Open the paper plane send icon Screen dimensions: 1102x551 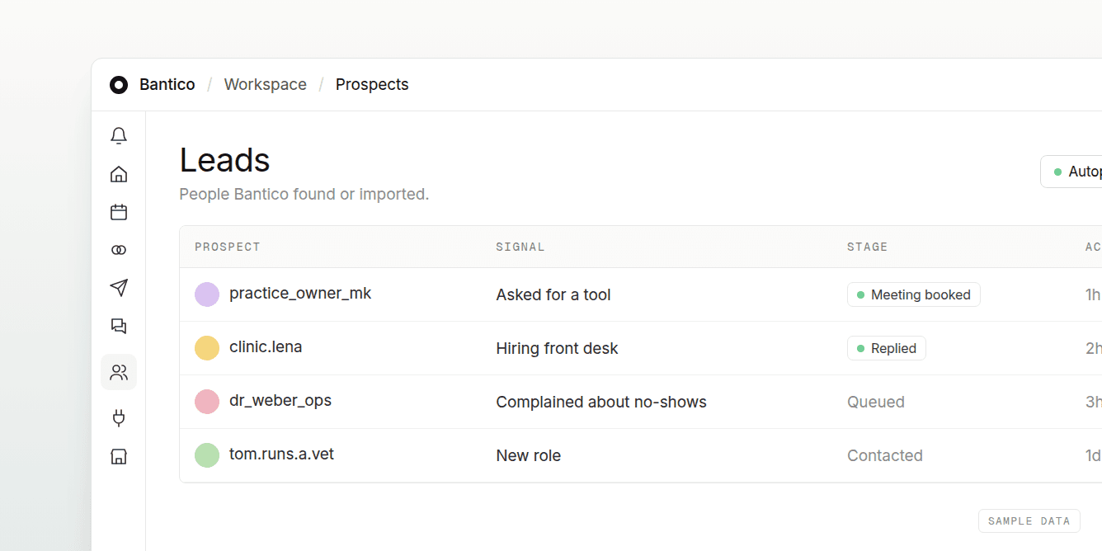pos(119,288)
